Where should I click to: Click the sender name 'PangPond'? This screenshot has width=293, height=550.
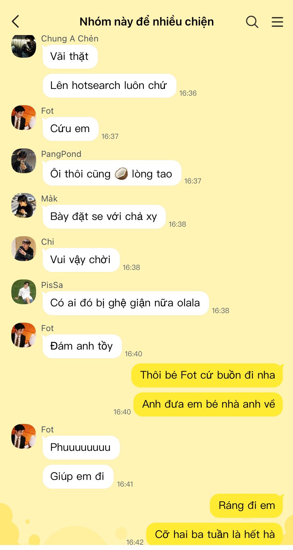pos(61,154)
